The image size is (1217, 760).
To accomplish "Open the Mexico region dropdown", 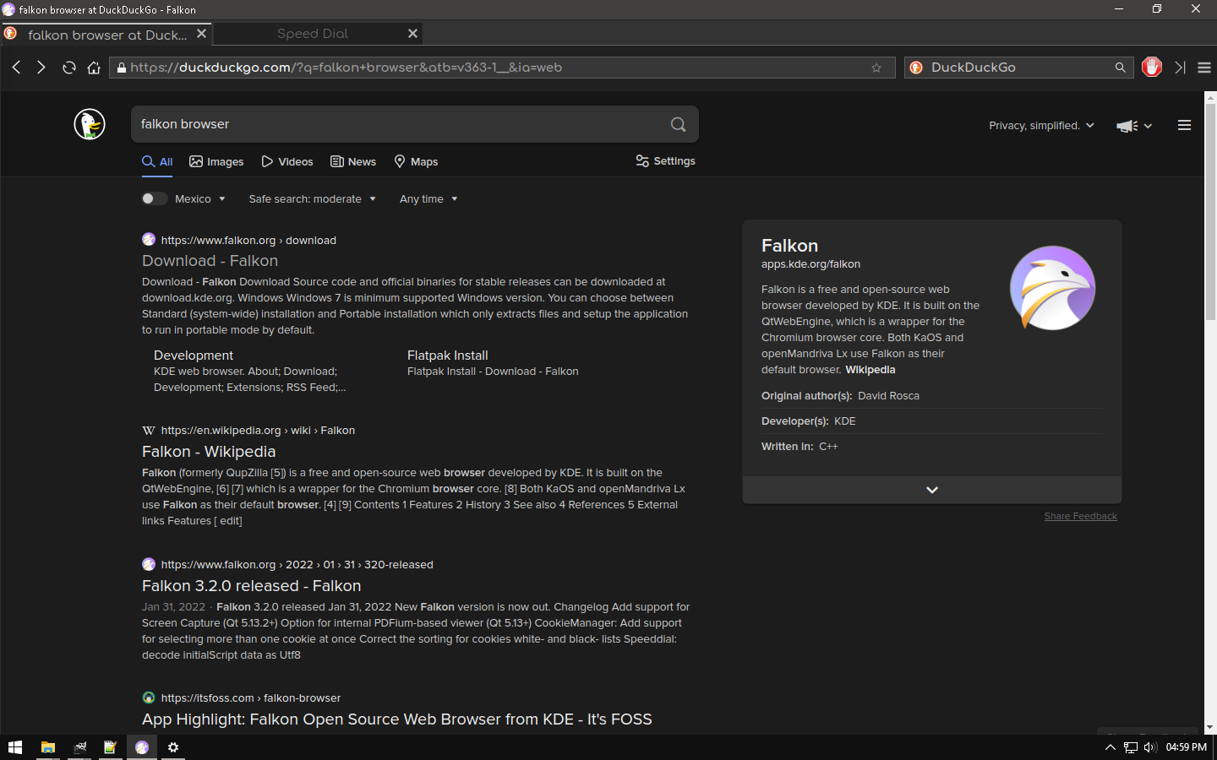I will tap(200, 198).
